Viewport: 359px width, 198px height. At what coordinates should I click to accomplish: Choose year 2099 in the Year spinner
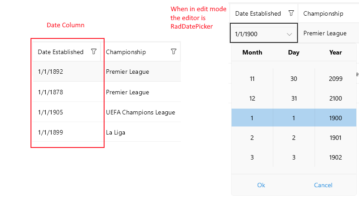335,79
